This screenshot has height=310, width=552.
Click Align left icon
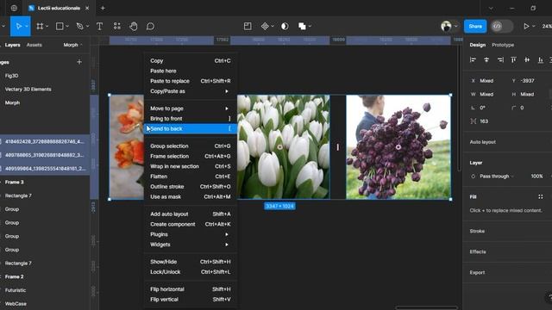tap(473, 60)
